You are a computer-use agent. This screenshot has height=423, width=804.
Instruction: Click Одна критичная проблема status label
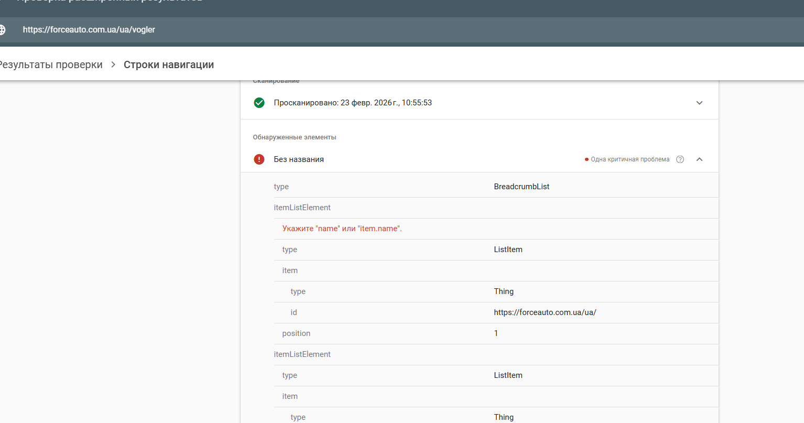(x=630, y=159)
